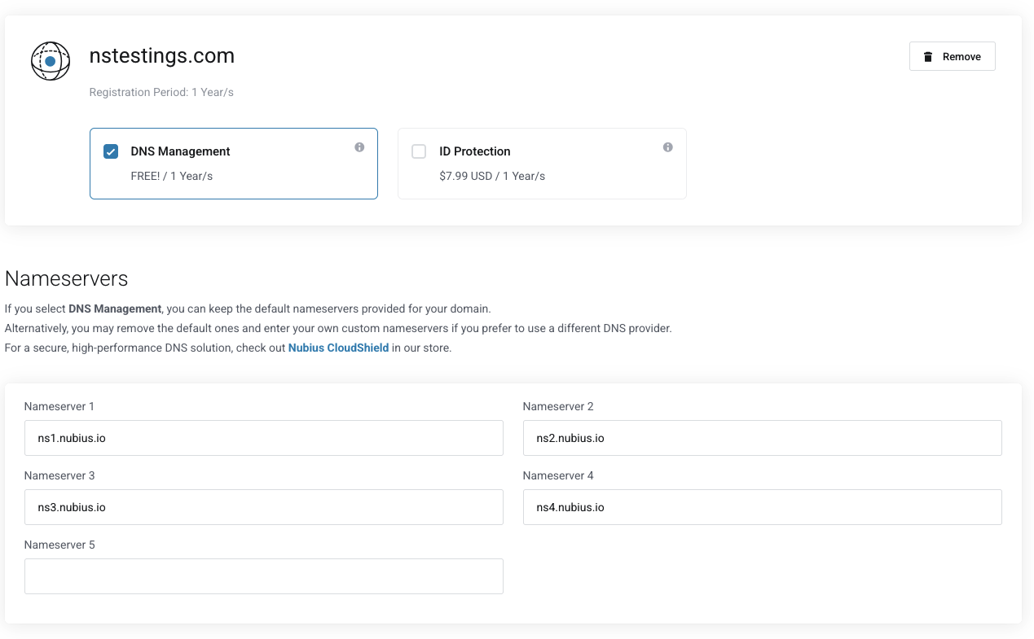Viewport: 1034px width, 639px height.
Task: Click the "FREE! / 1 Year/s" price text
Action: pos(171,176)
